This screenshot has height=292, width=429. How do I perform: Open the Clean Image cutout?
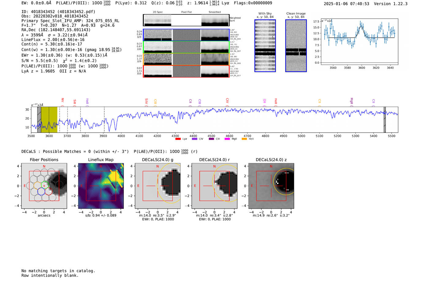(x=296, y=46)
